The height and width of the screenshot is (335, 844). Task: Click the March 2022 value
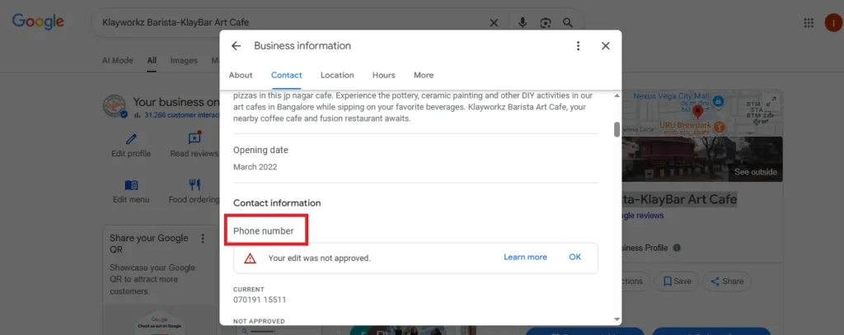click(x=256, y=167)
